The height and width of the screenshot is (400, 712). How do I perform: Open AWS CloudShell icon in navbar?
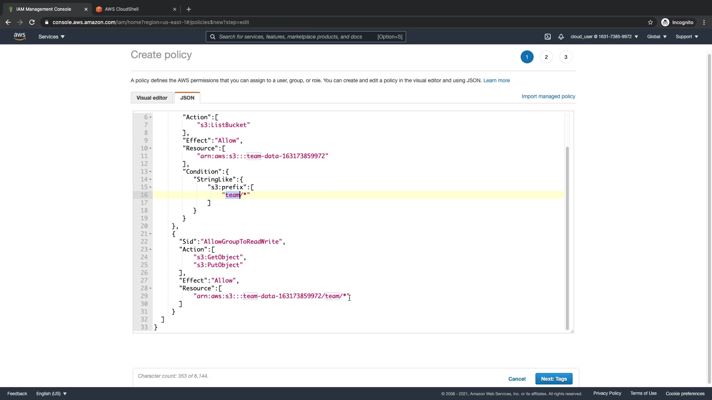click(548, 37)
